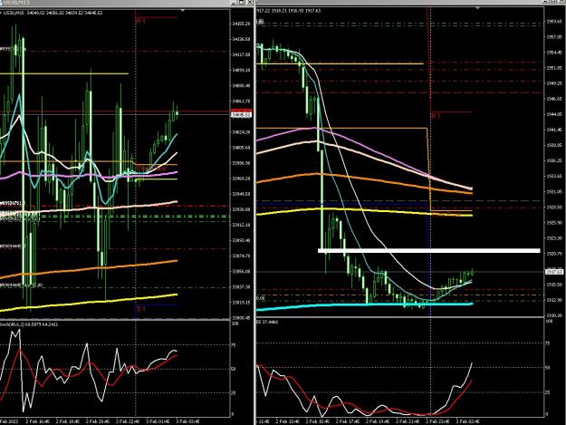
Task: Click price level 1951.85 on the right chart axis
Action: pyautogui.click(x=554, y=68)
